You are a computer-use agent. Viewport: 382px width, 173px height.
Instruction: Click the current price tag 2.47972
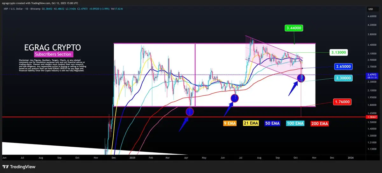click(372, 75)
